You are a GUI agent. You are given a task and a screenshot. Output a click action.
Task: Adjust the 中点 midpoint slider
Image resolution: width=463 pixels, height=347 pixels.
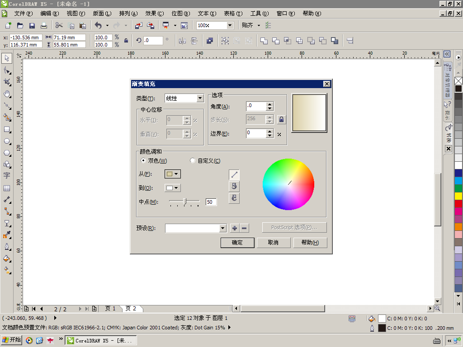coord(184,202)
